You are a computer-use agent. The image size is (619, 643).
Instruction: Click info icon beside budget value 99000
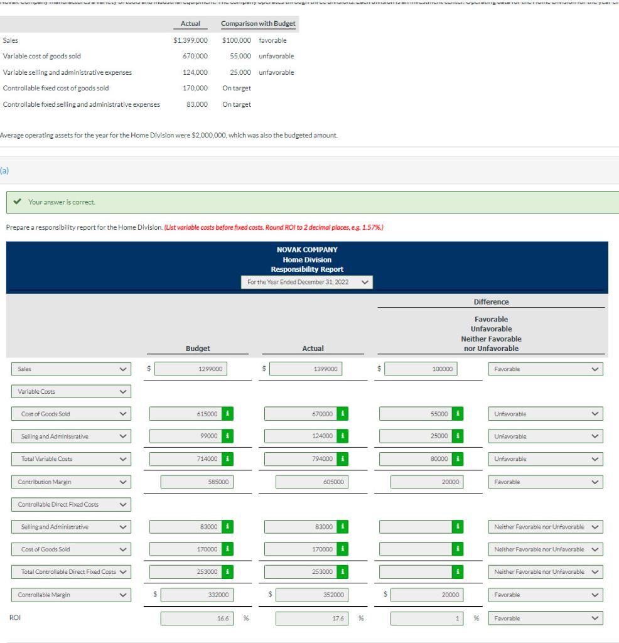(x=227, y=436)
